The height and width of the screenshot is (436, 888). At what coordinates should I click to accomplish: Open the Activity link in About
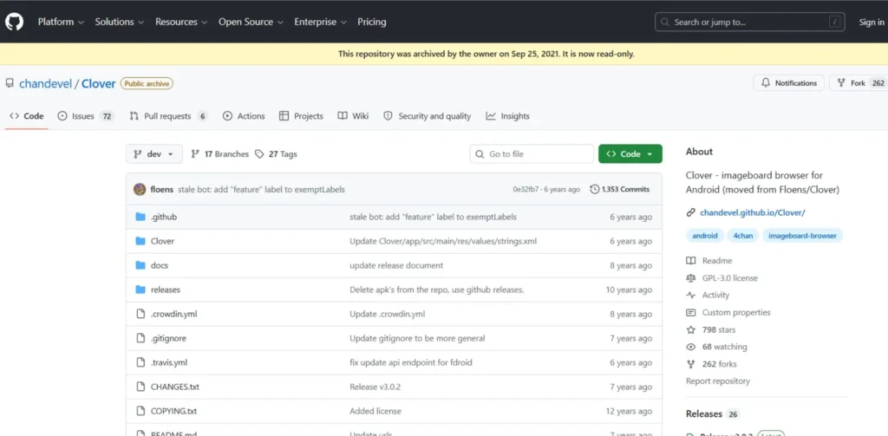[715, 295]
